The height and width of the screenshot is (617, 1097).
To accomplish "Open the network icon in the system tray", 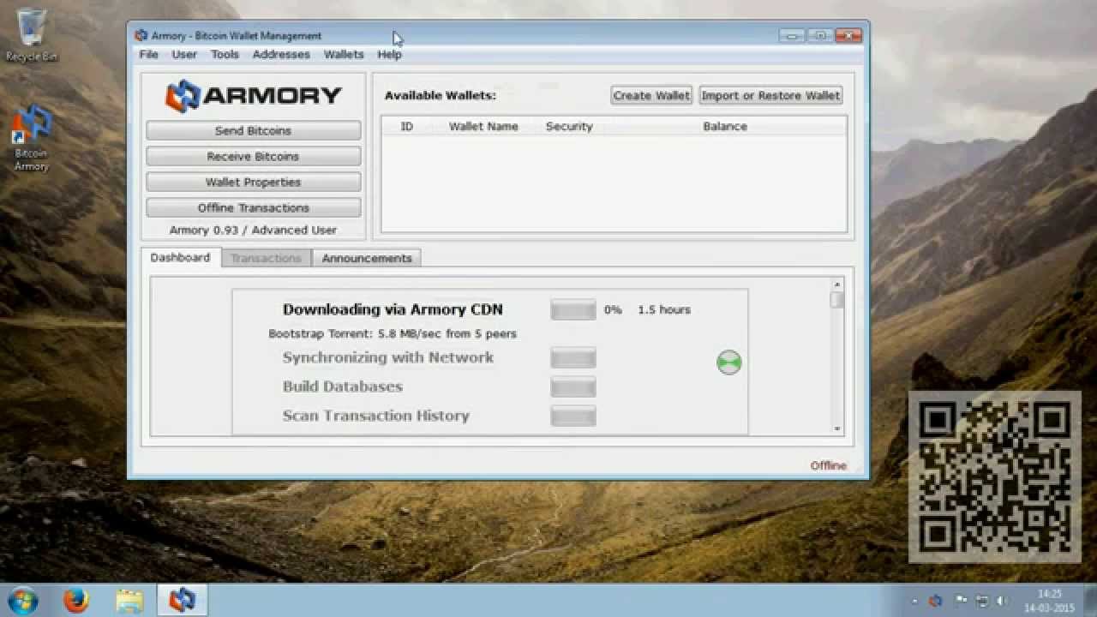I will point(982,601).
